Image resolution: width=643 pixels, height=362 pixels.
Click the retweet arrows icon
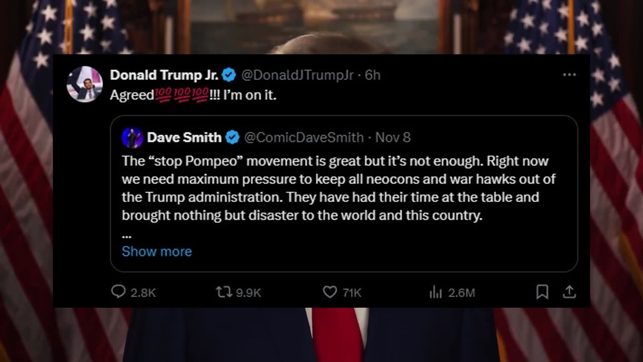coord(224,292)
